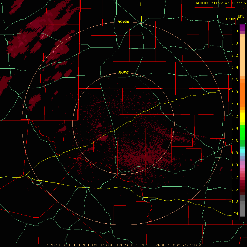Pick the light peach color bar segment
Screen dimensions: 247x247
(x=242, y=56)
